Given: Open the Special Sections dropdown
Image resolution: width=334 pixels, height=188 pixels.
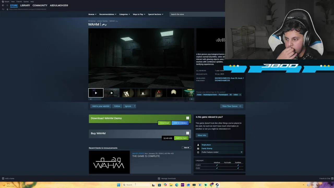Looking at the screenshot, I should tap(156, 14).
